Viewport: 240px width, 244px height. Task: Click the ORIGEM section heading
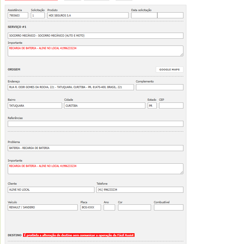[x=14, y=70]
